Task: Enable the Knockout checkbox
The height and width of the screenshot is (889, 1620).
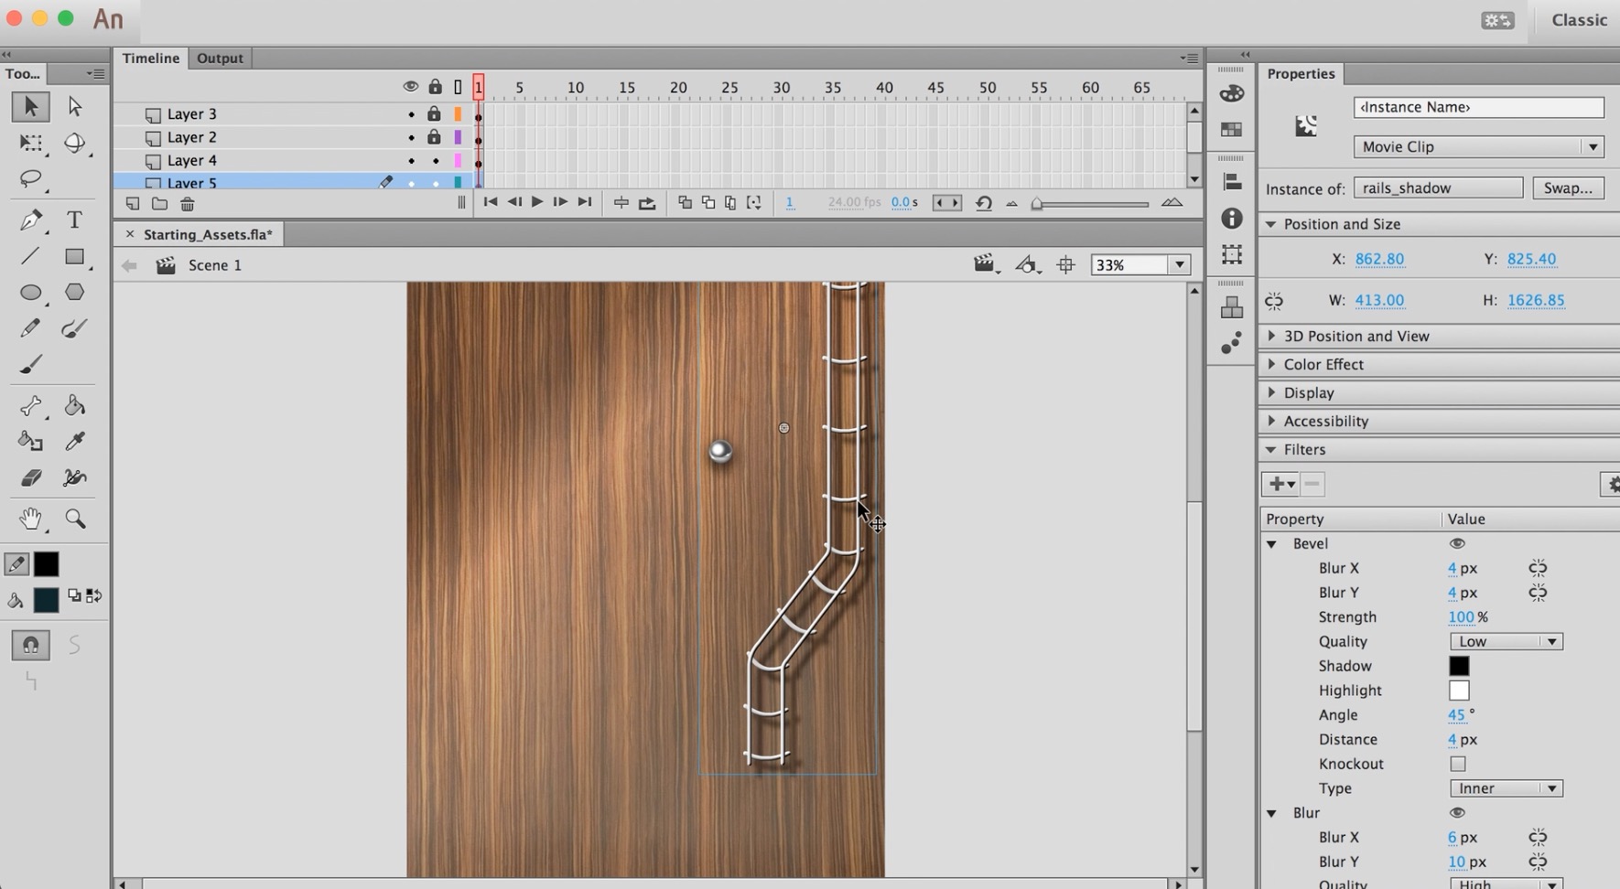Action: [x=1458, y=764]
